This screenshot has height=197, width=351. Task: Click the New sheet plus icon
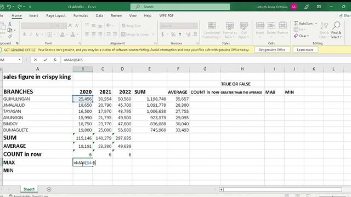click(49, 189)
